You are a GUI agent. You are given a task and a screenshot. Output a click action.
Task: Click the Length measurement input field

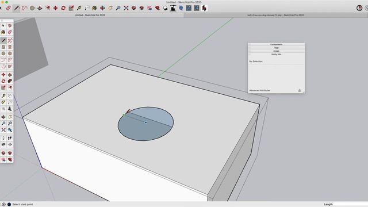pyautogui.click(x=350, y=205)
